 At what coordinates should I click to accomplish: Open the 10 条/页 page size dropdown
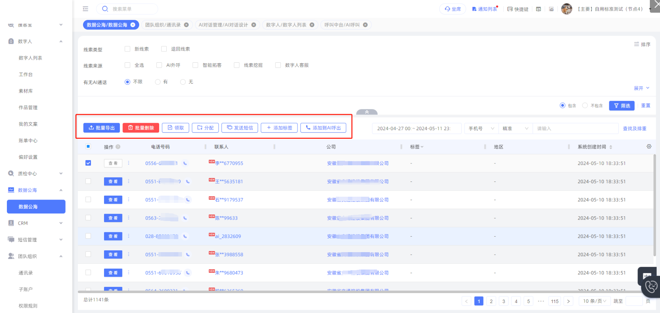tap(594, 301)
